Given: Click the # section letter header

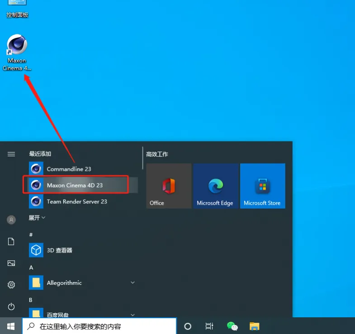Looking at the screenshot, I should 31,235.
